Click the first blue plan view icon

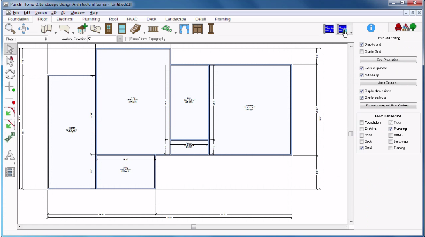(x=329, y=29)
